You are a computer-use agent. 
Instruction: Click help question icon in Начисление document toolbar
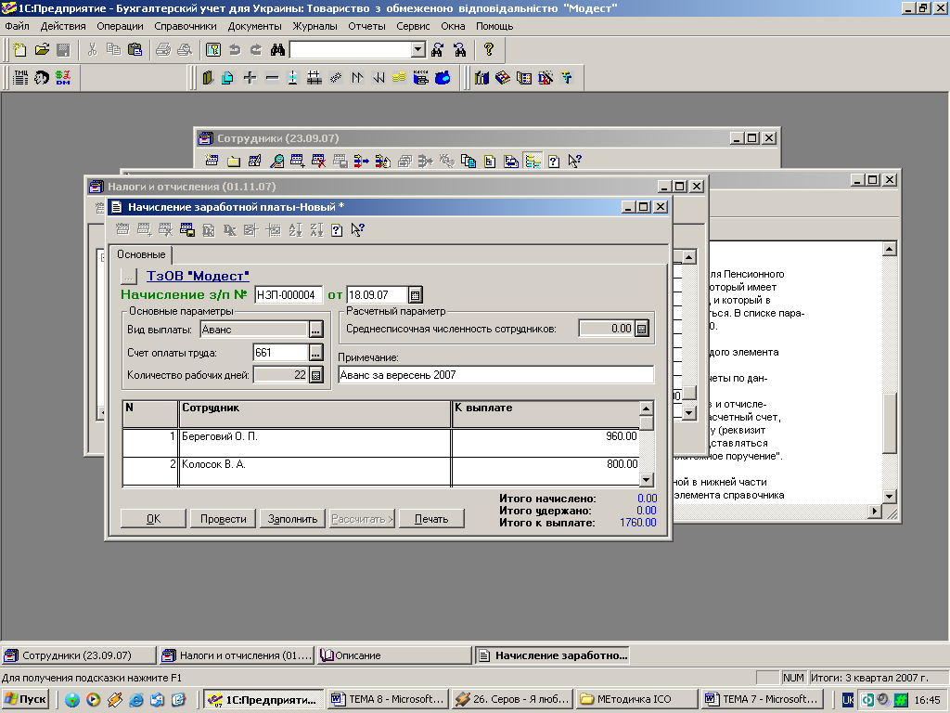point(337,230)
